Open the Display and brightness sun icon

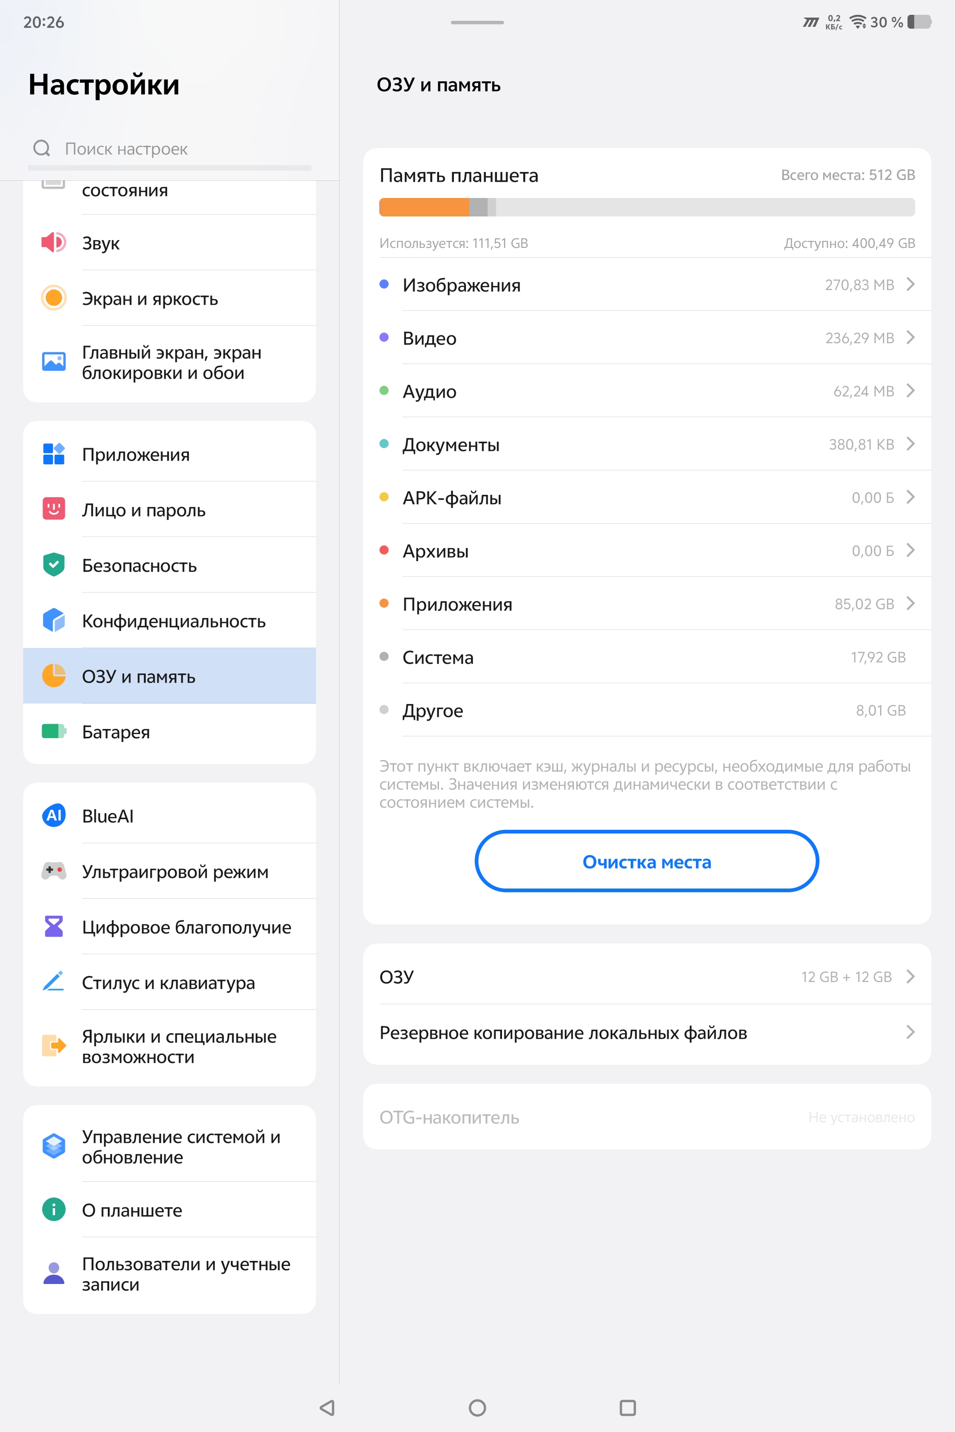click(54, 298)
